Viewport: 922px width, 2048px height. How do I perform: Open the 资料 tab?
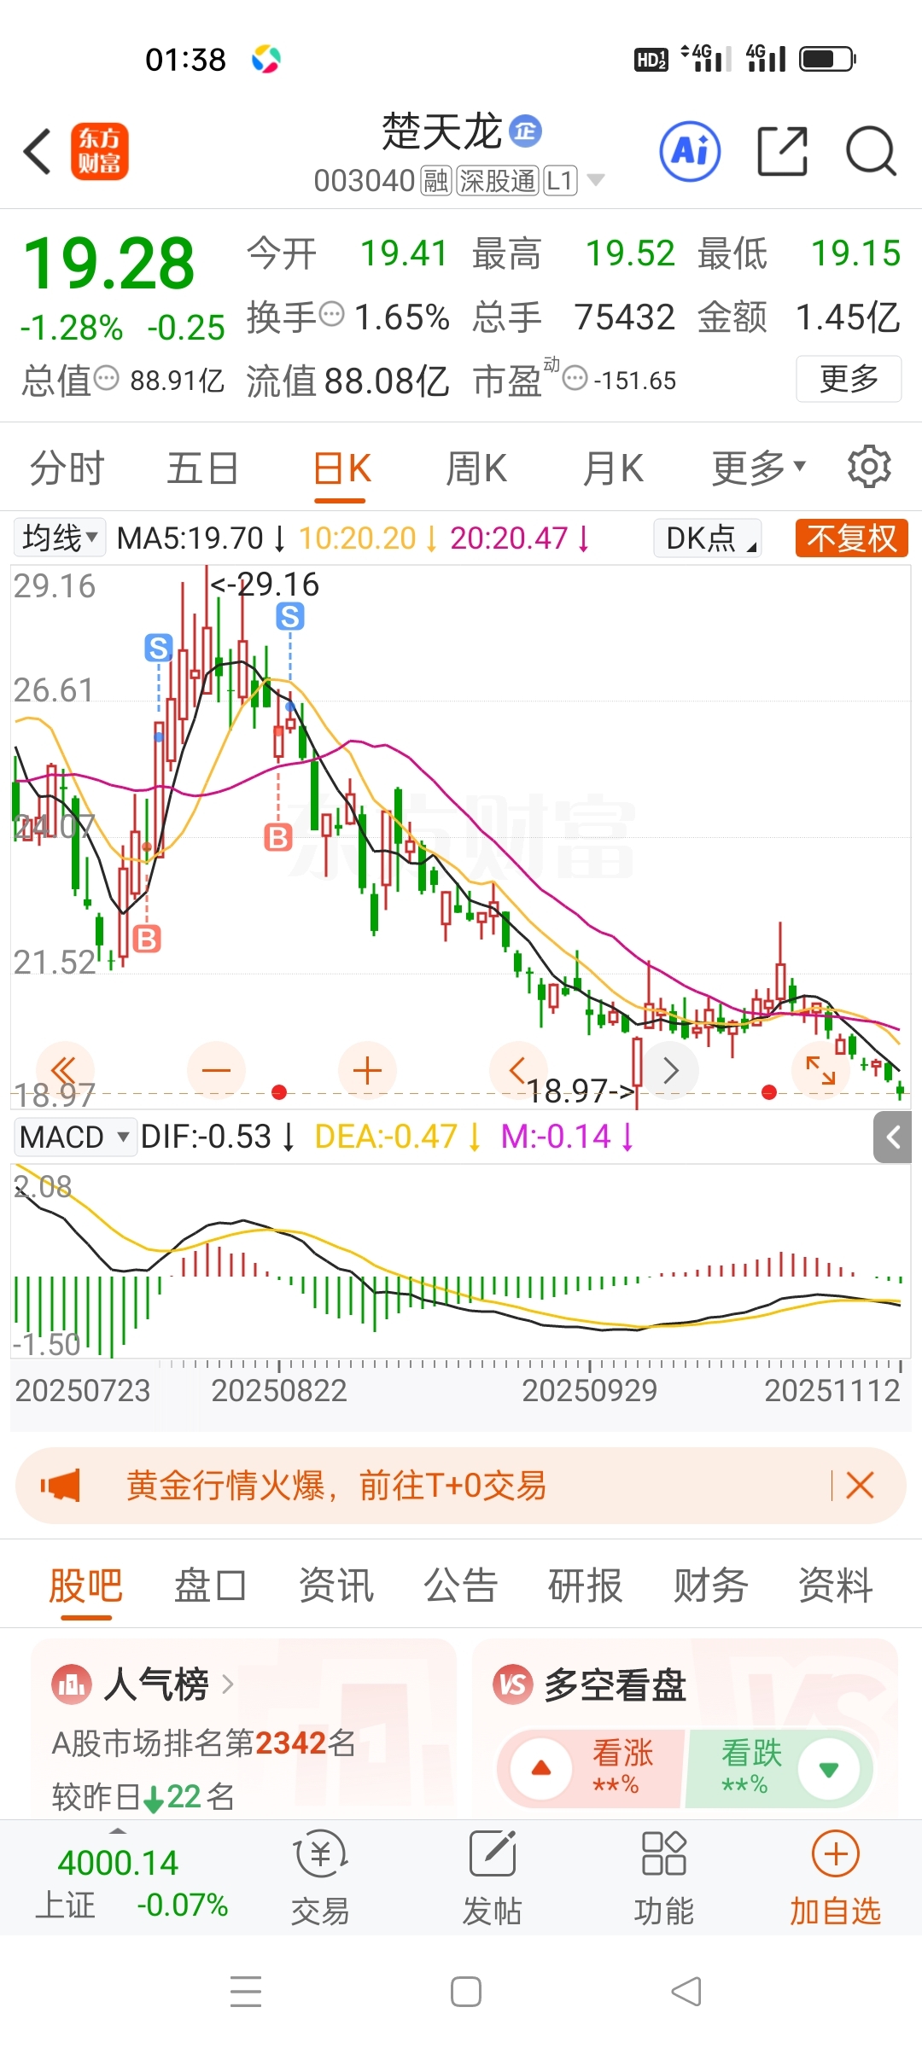(835, 1586)
